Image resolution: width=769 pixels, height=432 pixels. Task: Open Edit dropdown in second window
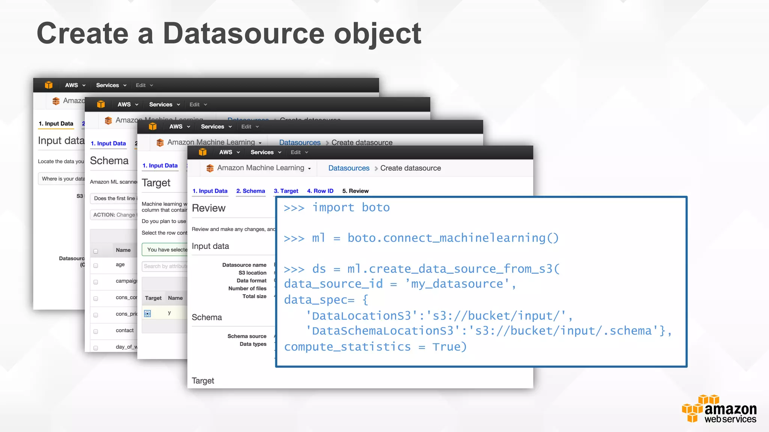(198, 105)
